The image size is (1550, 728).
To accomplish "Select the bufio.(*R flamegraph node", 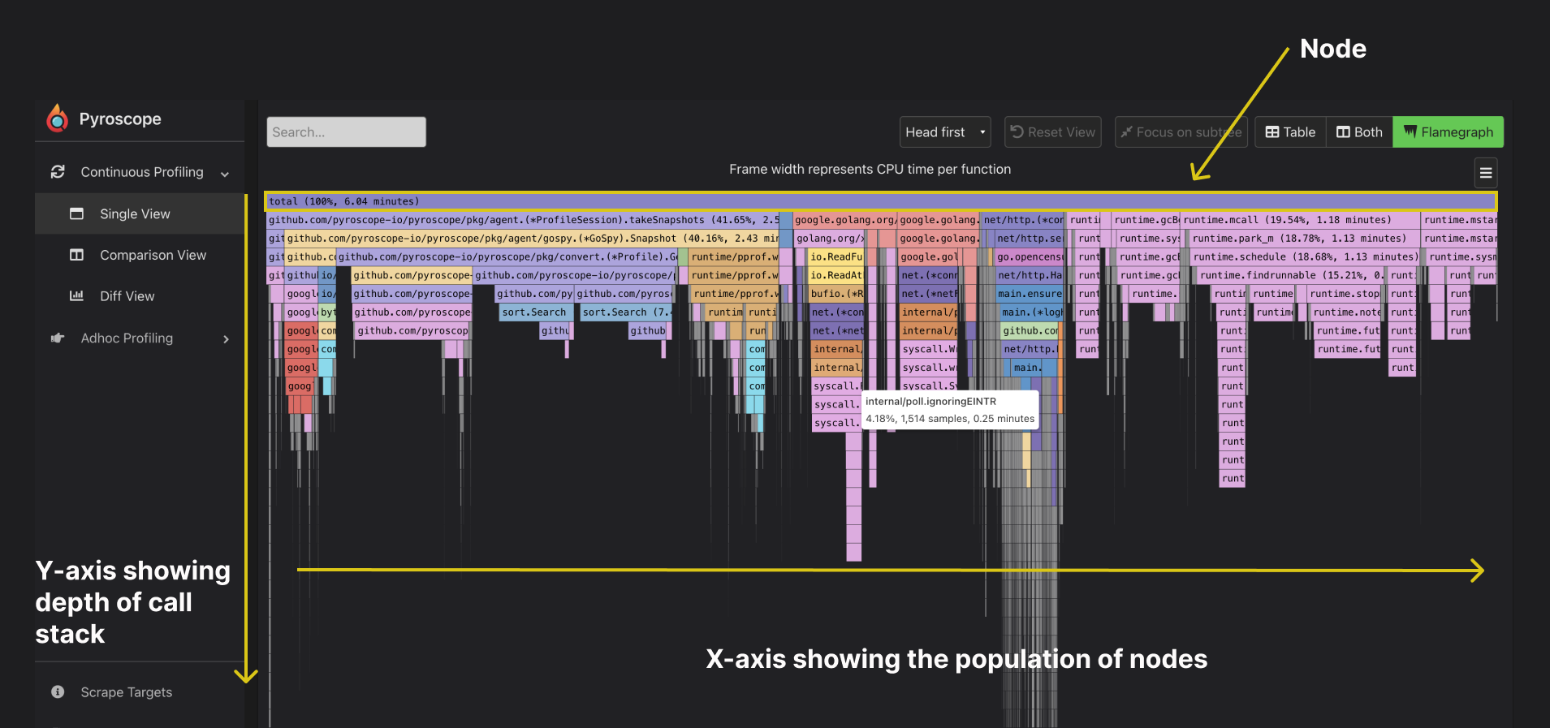I will 836,294.
